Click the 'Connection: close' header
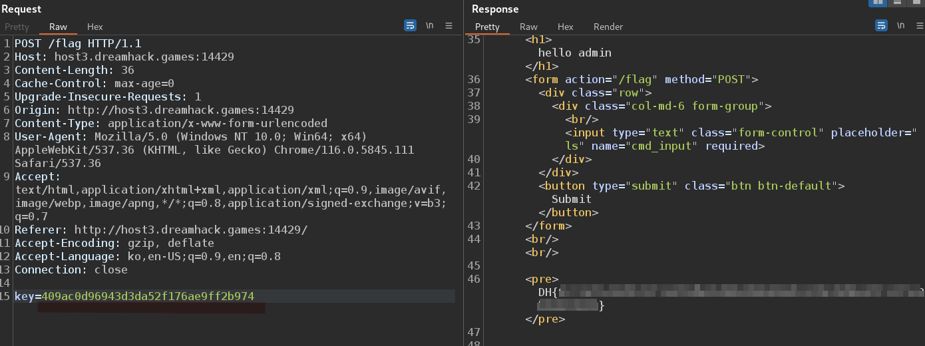This screenshot has width=925, height=346. click(x=71, y=269)
